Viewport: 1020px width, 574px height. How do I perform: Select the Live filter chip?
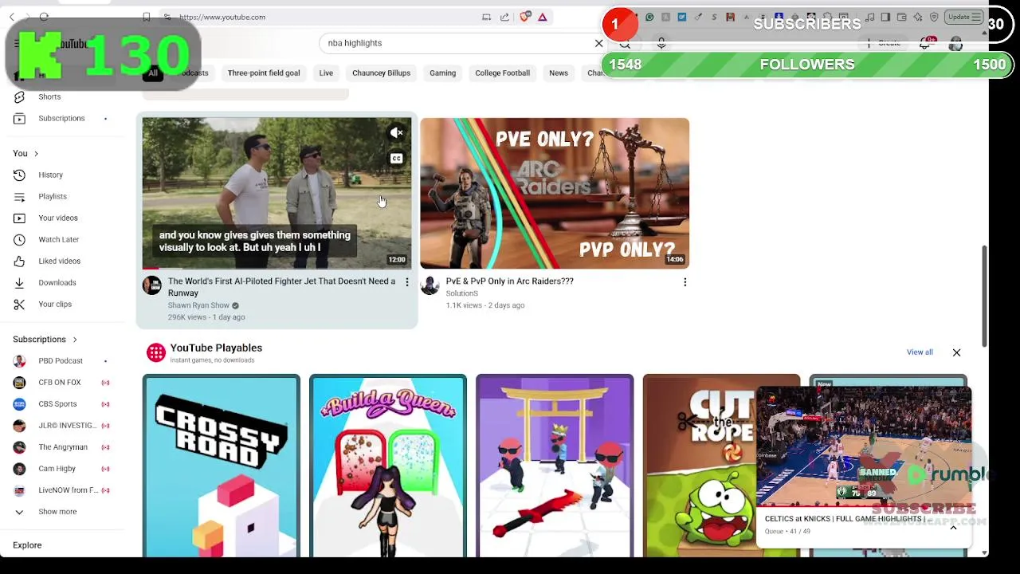pyautogui.click(x=326, y=73)
